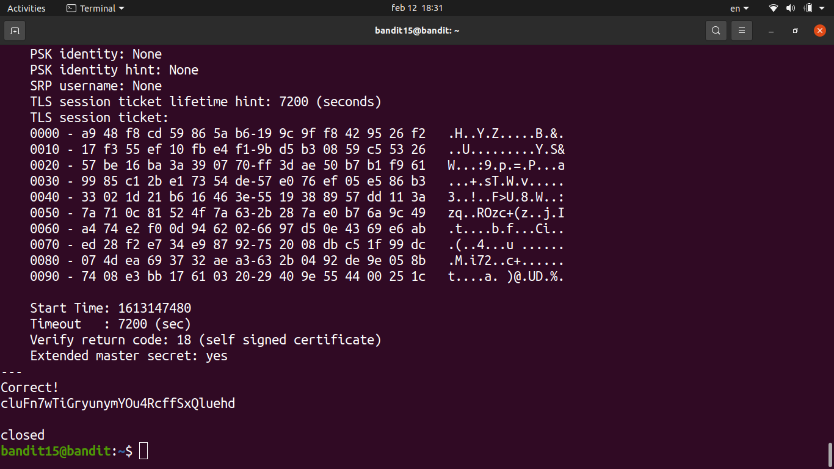Image resolution: width=834 pixels, height=469 pixels.
Task: Open the calendar from the clock
Action: pos(417,9)
